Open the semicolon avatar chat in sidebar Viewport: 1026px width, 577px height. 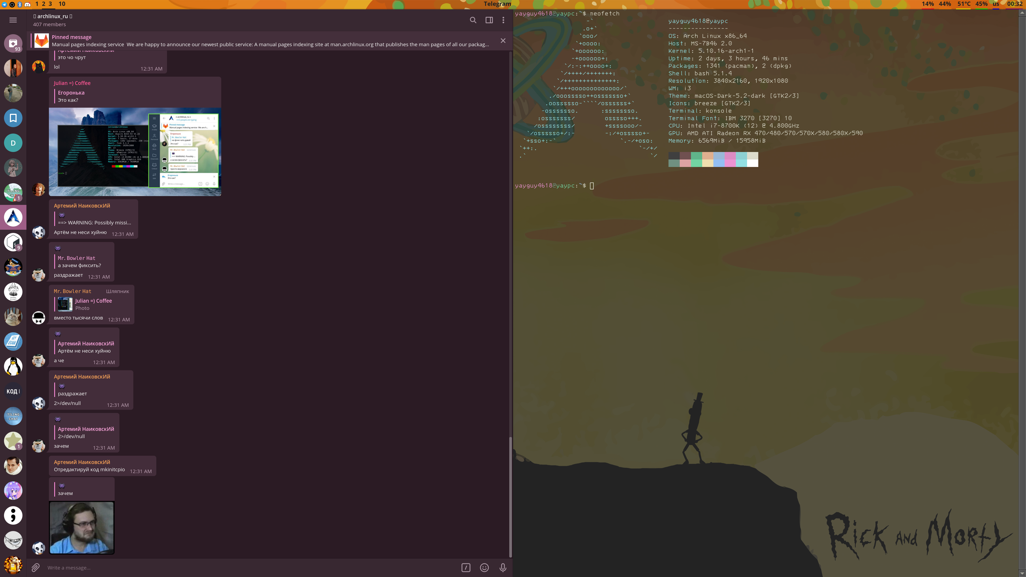click(13, 516)
